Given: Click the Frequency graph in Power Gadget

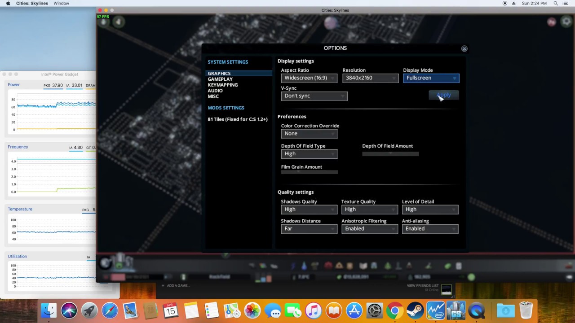Looking at the screenshot, I should 52,175.
